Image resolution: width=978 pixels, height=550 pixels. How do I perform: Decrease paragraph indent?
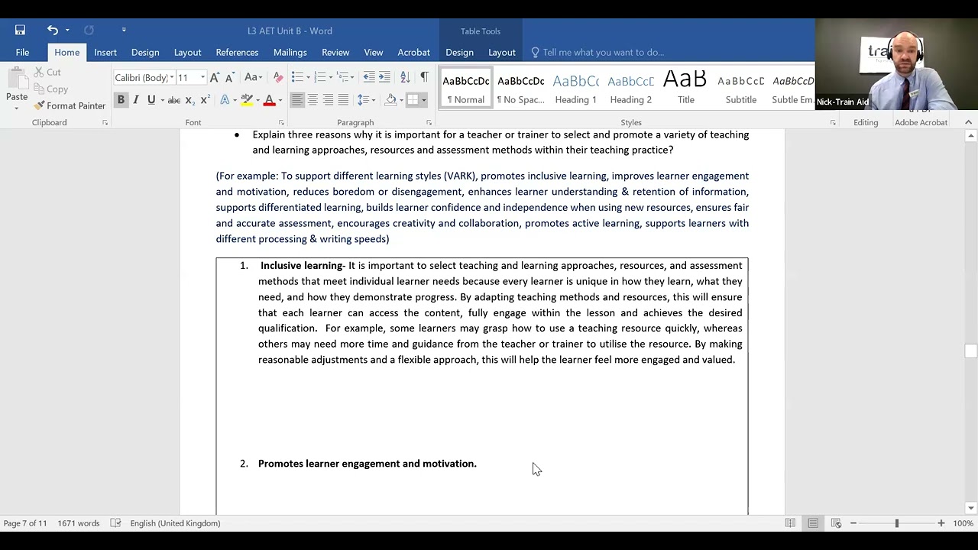pos(369,77)
